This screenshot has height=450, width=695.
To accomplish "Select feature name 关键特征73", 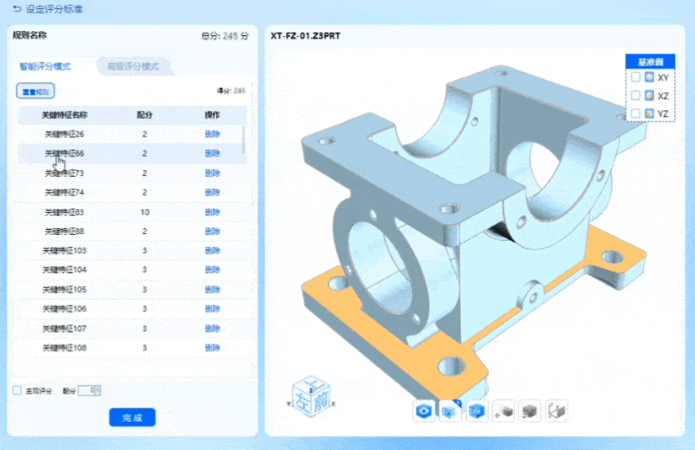I will (x=64, y=173).
